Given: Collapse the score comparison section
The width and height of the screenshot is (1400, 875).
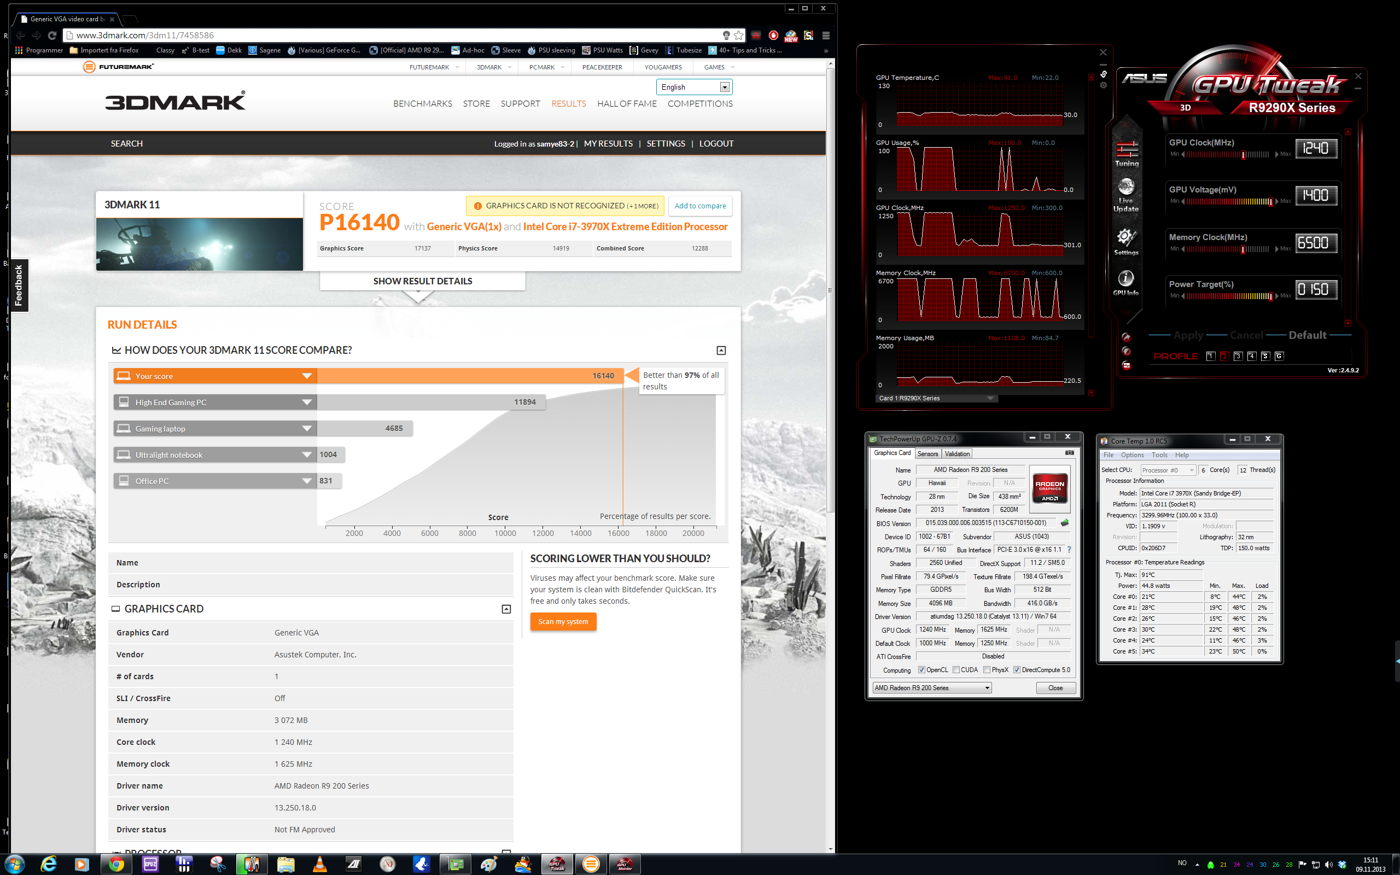Looking at the screenshot, I should pyautogui.click(x=721, y=350).
